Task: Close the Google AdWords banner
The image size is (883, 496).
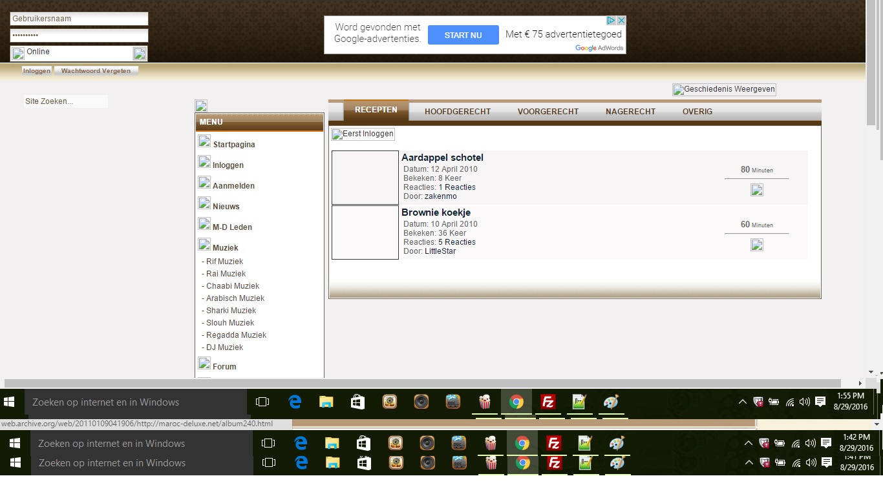Action: (621, 21)
